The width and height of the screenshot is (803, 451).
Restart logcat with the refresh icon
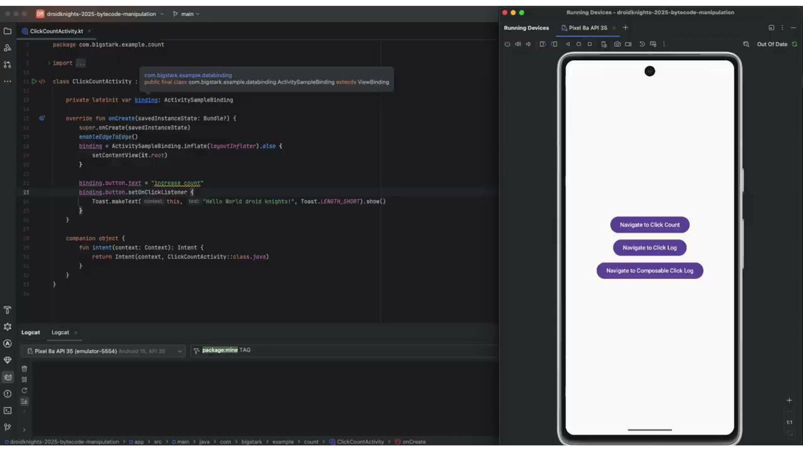pyautogui.click(x=24, y=390)
